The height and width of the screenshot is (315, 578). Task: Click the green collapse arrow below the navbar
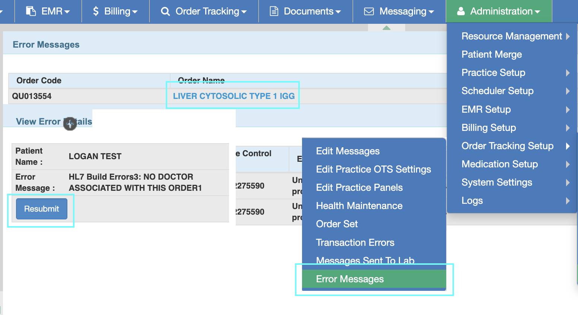386,28
